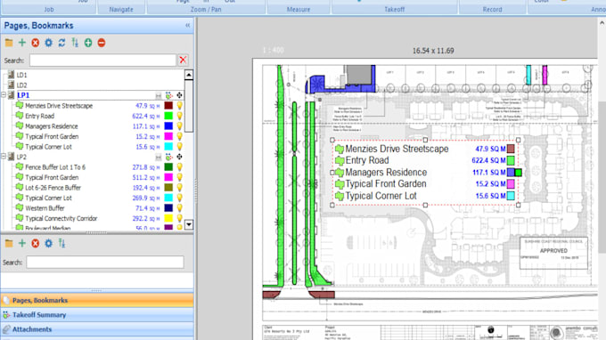Toggle the Managers Residence lightbulb in the tree
606x340 pixels.
click(179, 125)
